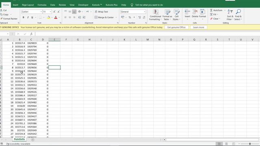Switch to Page Layout view in status bar
260x146 pixels.
coord(227,144)
